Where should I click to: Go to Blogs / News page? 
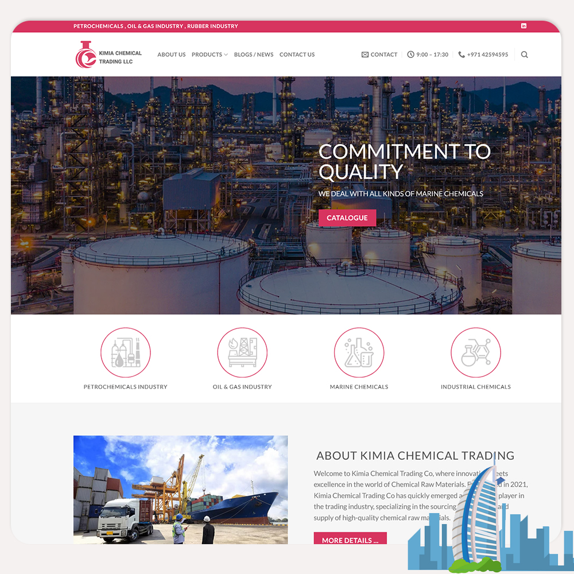point(254,55)
